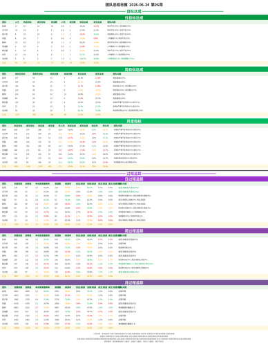Select the yellow 汇总 row in 日目标达成 table

click(x=134, y=63)
